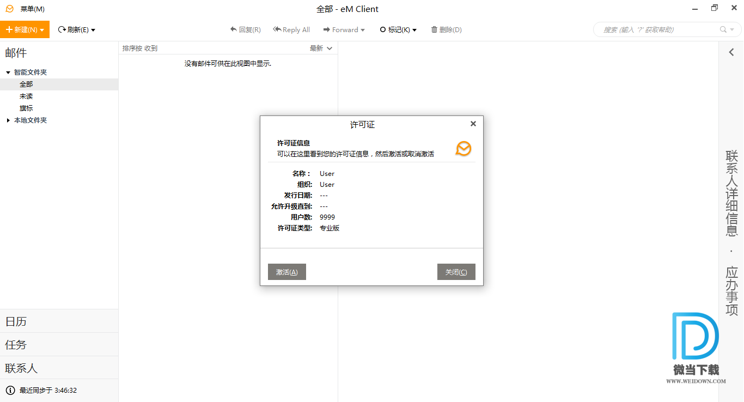Image resolution: width=744 pixels, height=402 pixels.
Task: Click the 激活(A) button
Action: 287,272
